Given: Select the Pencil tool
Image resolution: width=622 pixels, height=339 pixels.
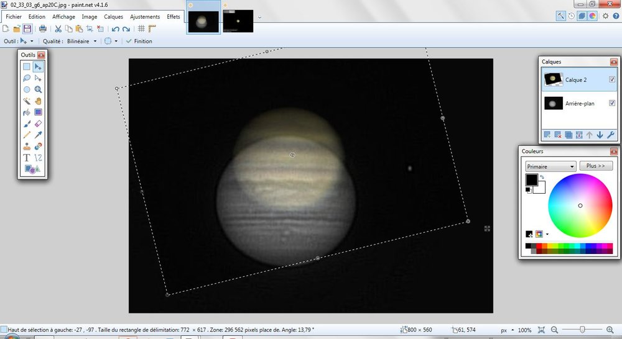Looking at the screenshot, I should [x=27, y=135].
